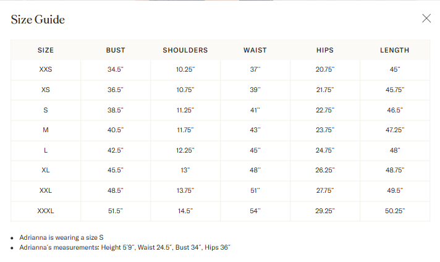The height and width of the screenshot is (262, 440).
Task: Select the XXS size row label
Action: tap(46, 69)
